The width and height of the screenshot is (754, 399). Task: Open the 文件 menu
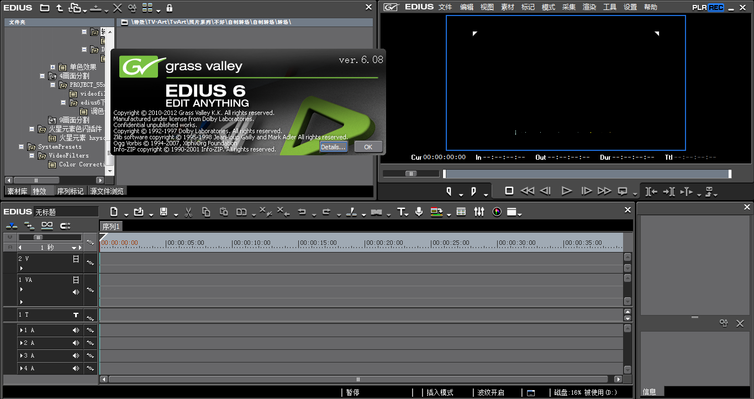click(445, 7)
